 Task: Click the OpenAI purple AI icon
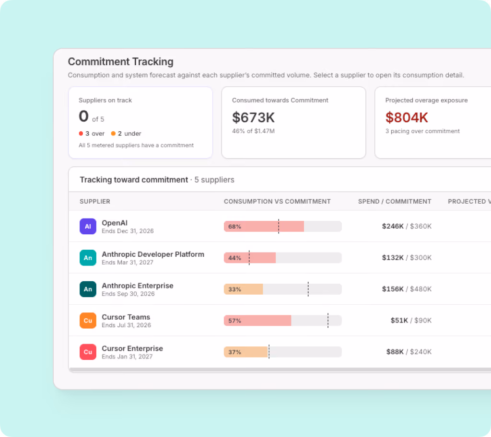tap(88, 226)
